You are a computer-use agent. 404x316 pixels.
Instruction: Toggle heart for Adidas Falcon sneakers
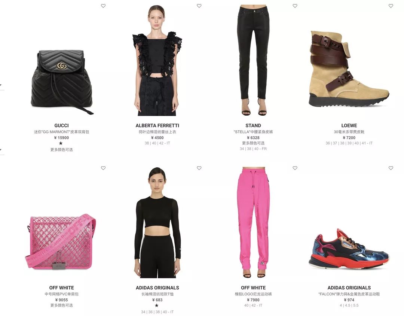tap(391, 168)
